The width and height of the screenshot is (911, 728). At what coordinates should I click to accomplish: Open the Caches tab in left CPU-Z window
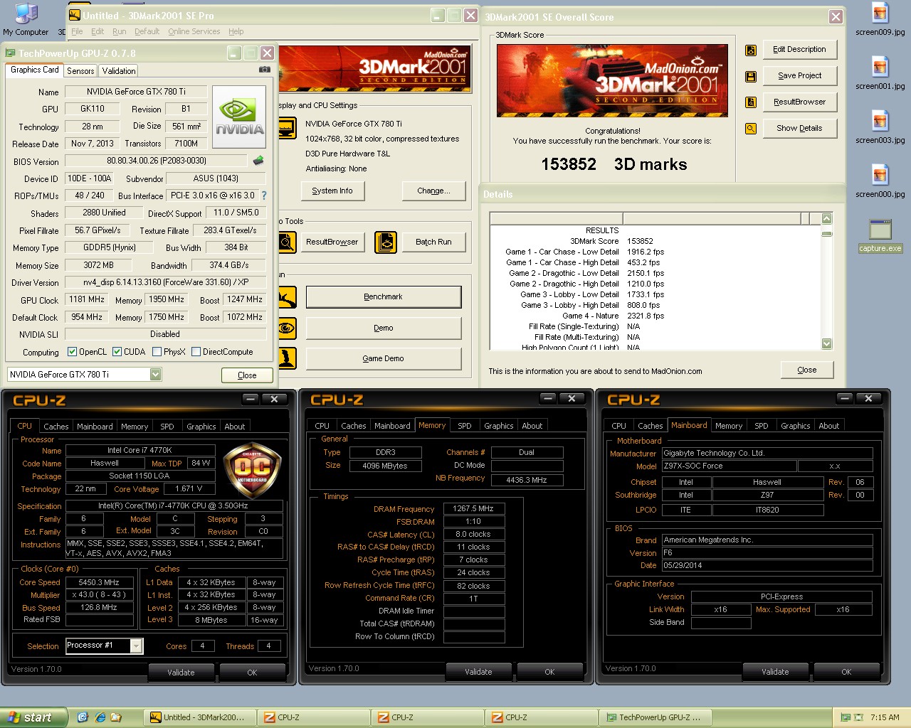point(56,427)
